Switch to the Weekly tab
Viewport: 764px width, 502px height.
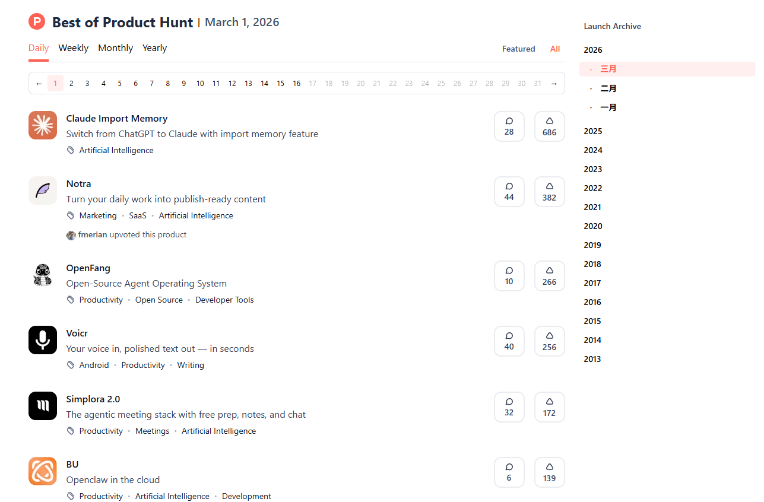tap(73, 48)
